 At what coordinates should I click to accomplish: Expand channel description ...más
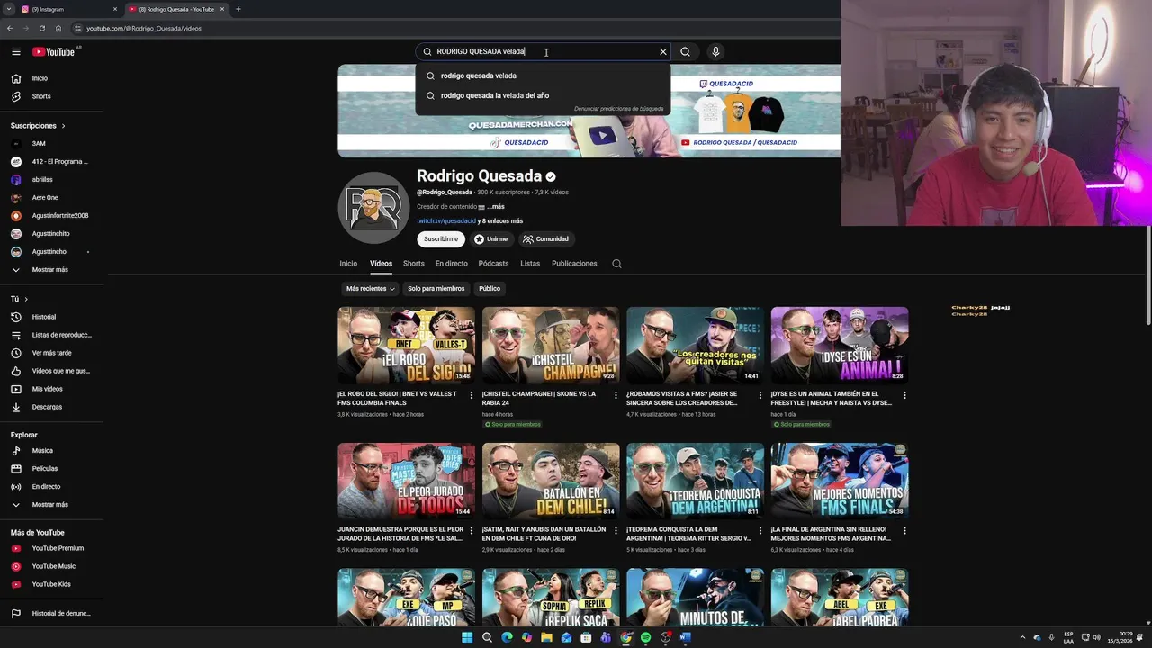point(496,207)
